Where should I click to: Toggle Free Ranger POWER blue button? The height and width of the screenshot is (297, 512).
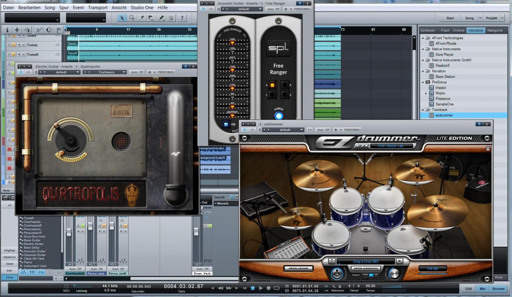pyautogui.click(x=279, y=115)
